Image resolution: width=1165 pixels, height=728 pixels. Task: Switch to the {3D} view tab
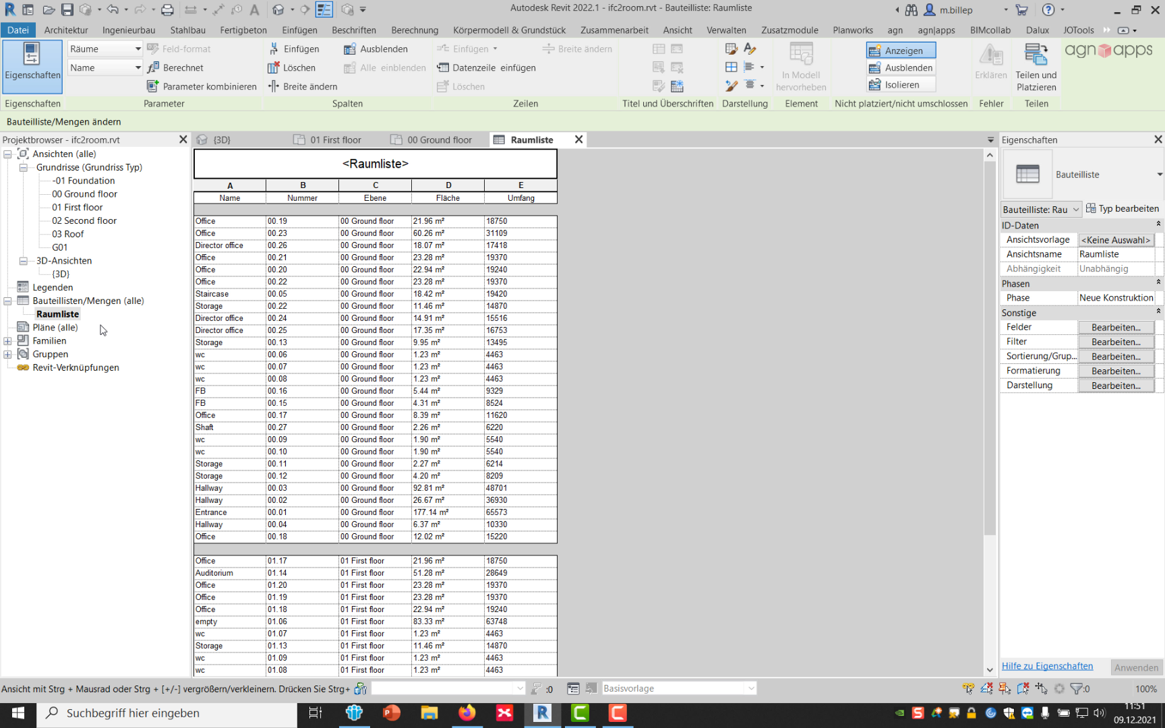coord(222,140)
